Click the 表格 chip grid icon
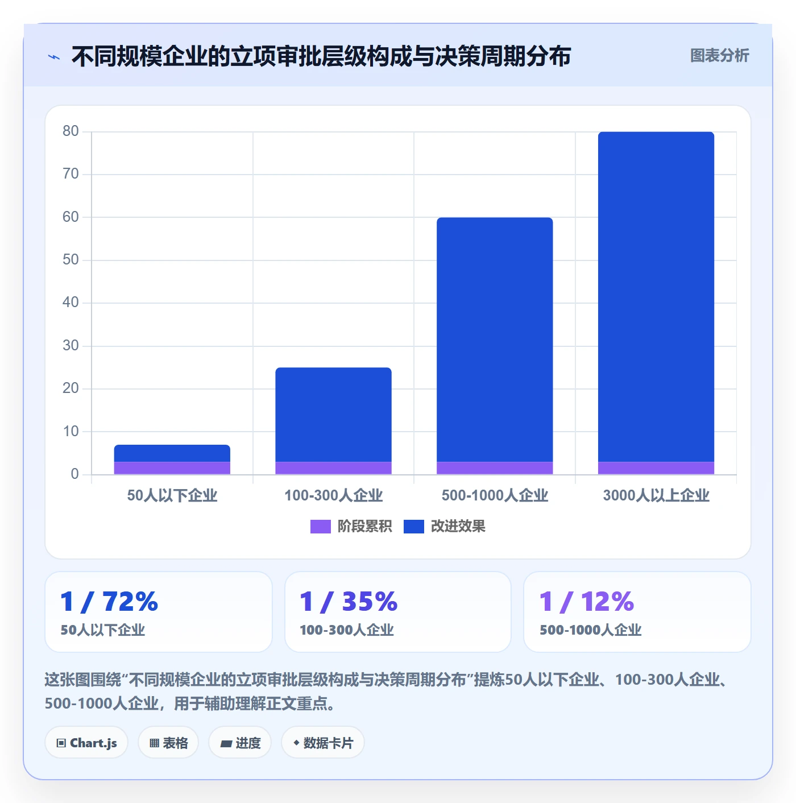The height and width of the screenshot is (803, 796). [x=154, y=743]
